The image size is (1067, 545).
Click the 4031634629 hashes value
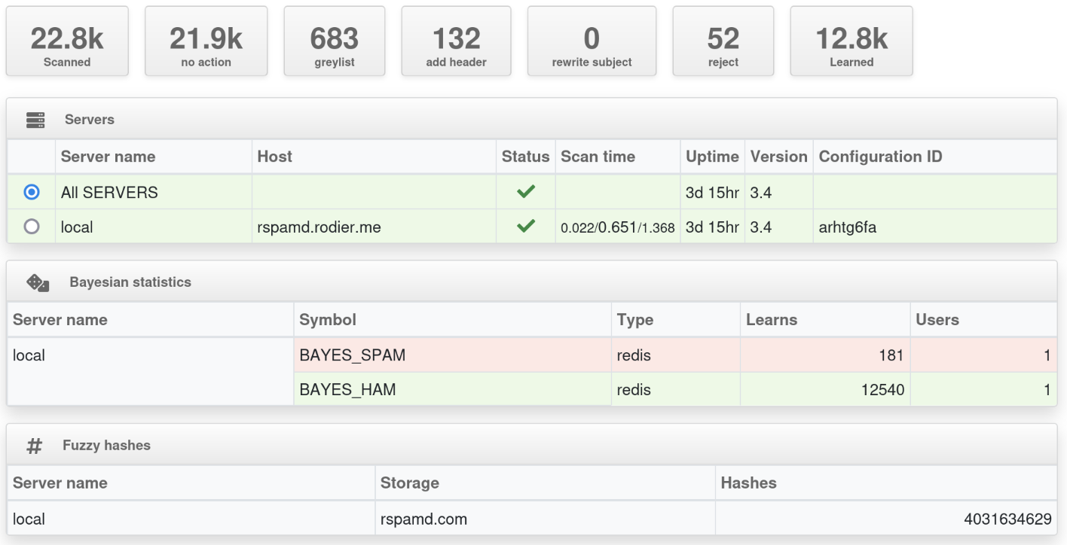tap(1007, 519)
